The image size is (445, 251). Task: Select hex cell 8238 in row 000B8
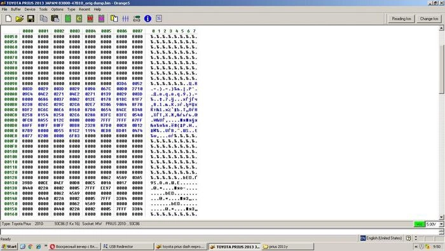[27, 104]
